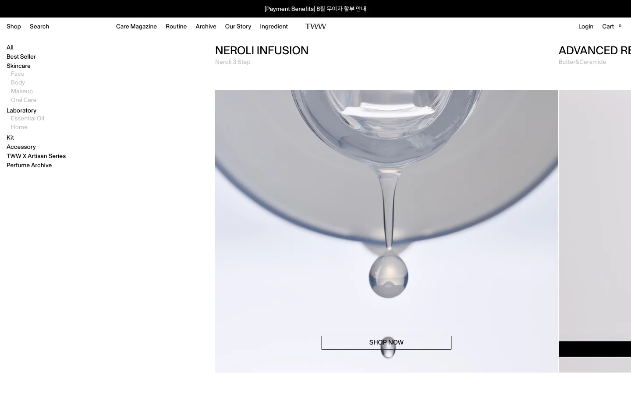Select the Accessory category

point(21,147)
